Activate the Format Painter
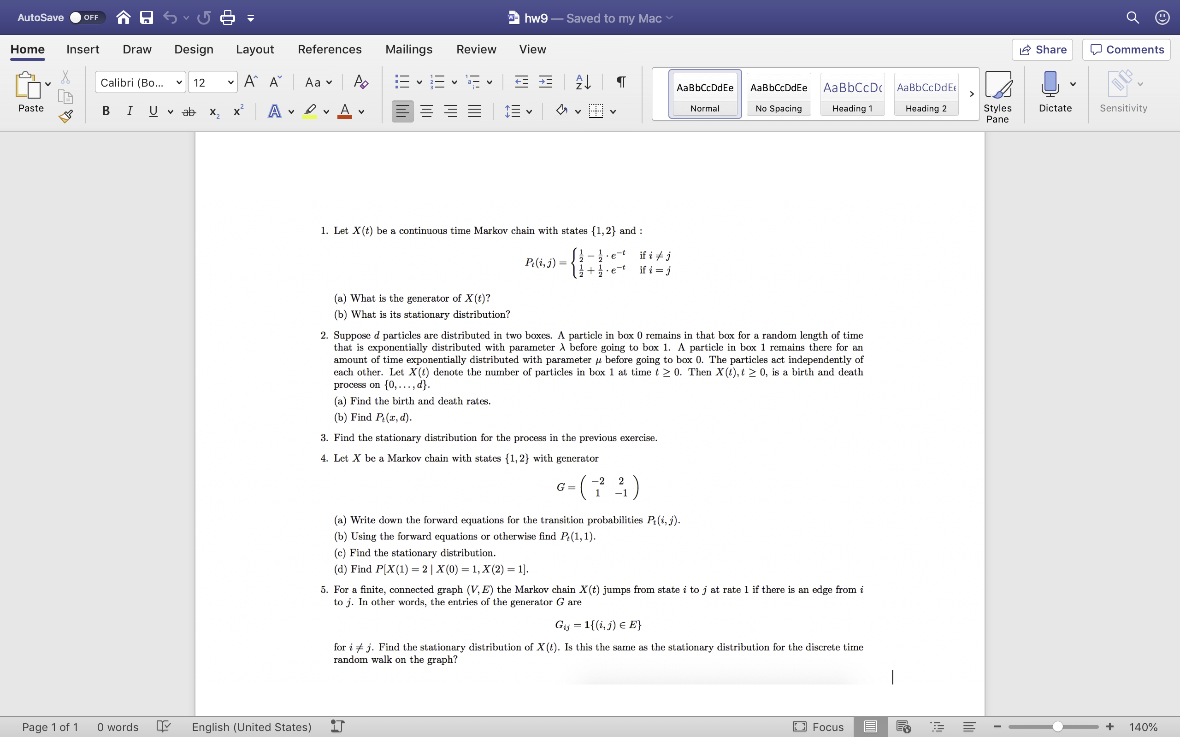 click(66, 116)
